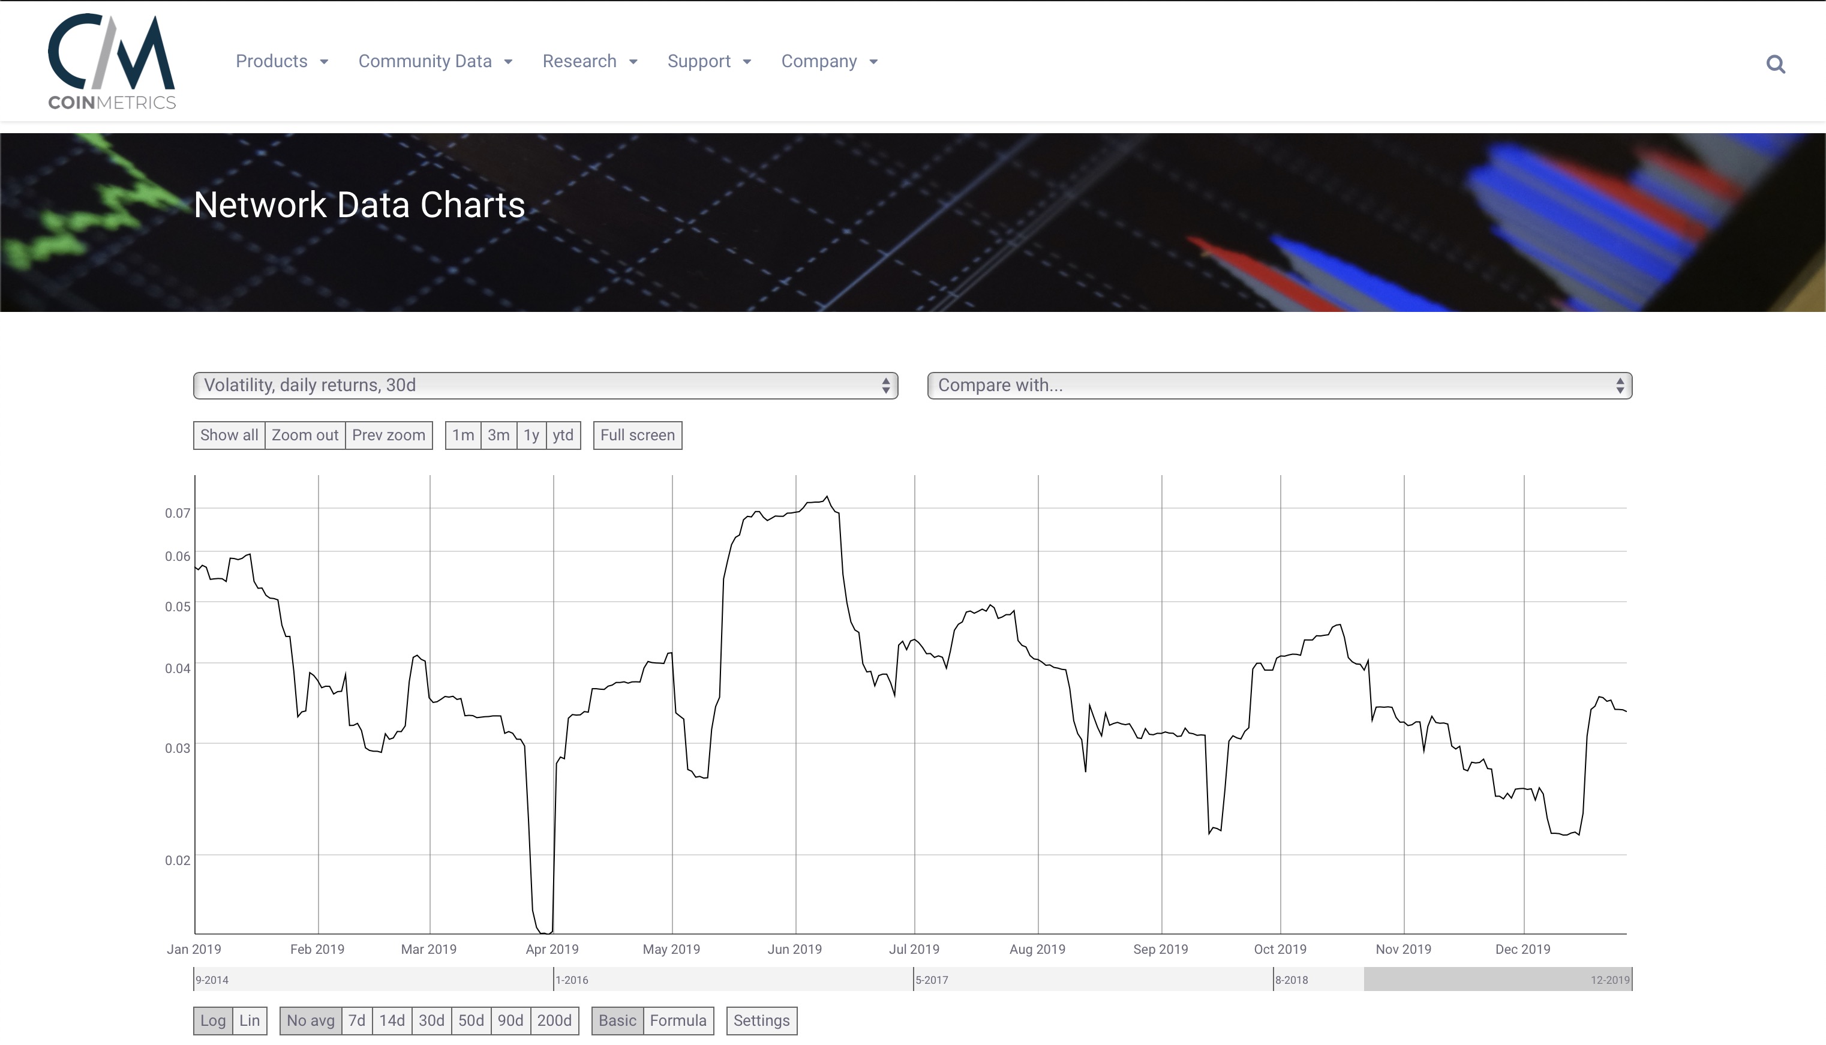
Task: Open chart Settings
Action: (x=761, y=1020)
